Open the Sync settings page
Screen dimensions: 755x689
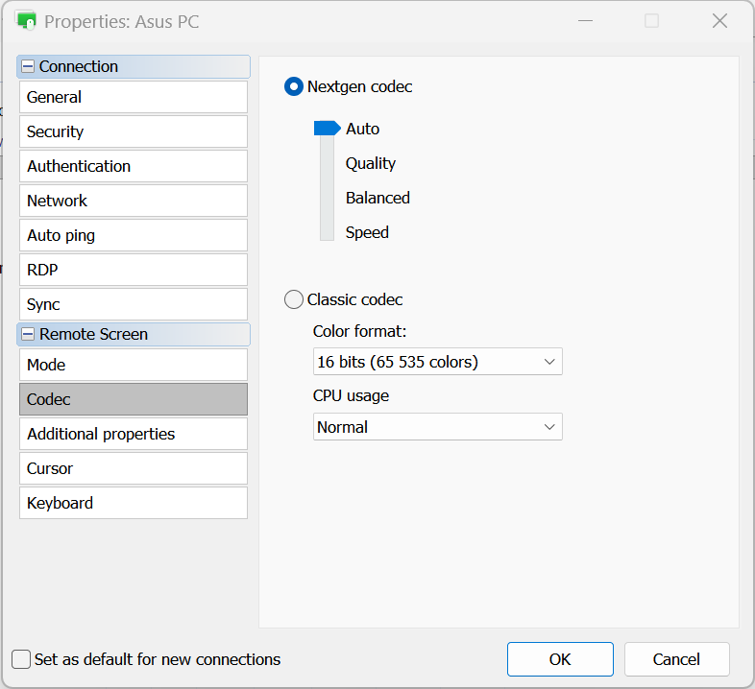pyautogui.click(x=134, y=304)
